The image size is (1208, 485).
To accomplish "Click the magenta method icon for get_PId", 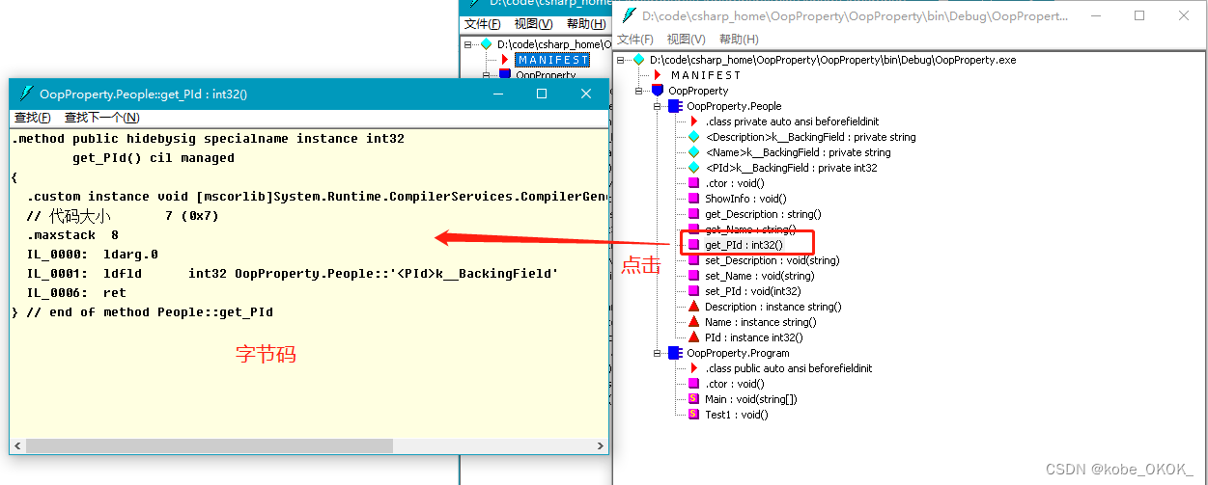I will click(693, 245).
